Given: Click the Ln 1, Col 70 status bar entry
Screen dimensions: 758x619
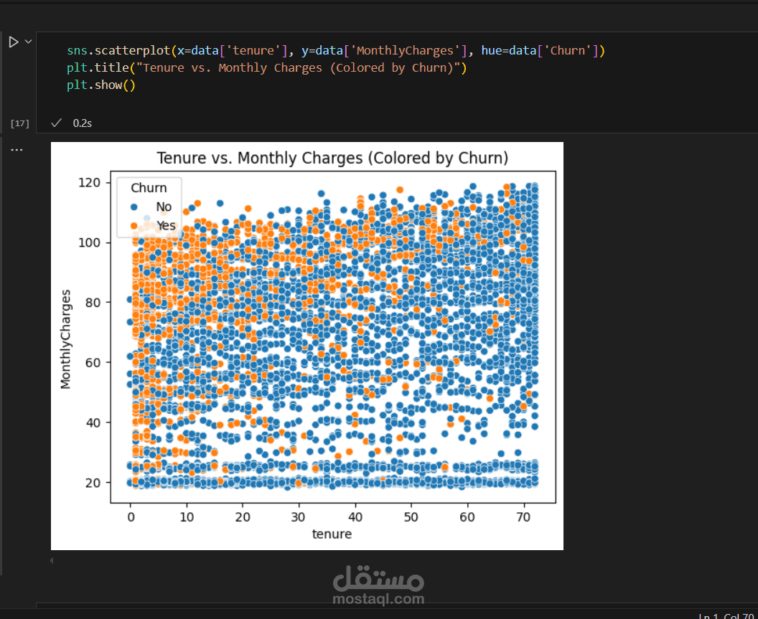Looking at the screenshot, I should click(x=728, y=615).
